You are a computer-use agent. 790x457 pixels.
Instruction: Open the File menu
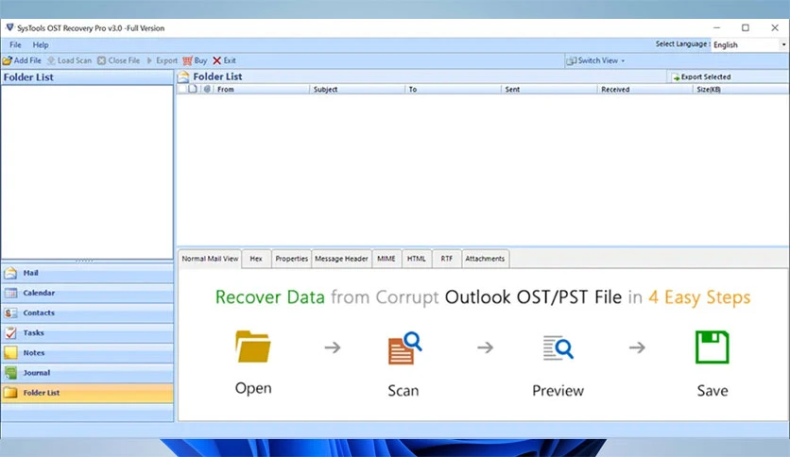pos(16,44)
